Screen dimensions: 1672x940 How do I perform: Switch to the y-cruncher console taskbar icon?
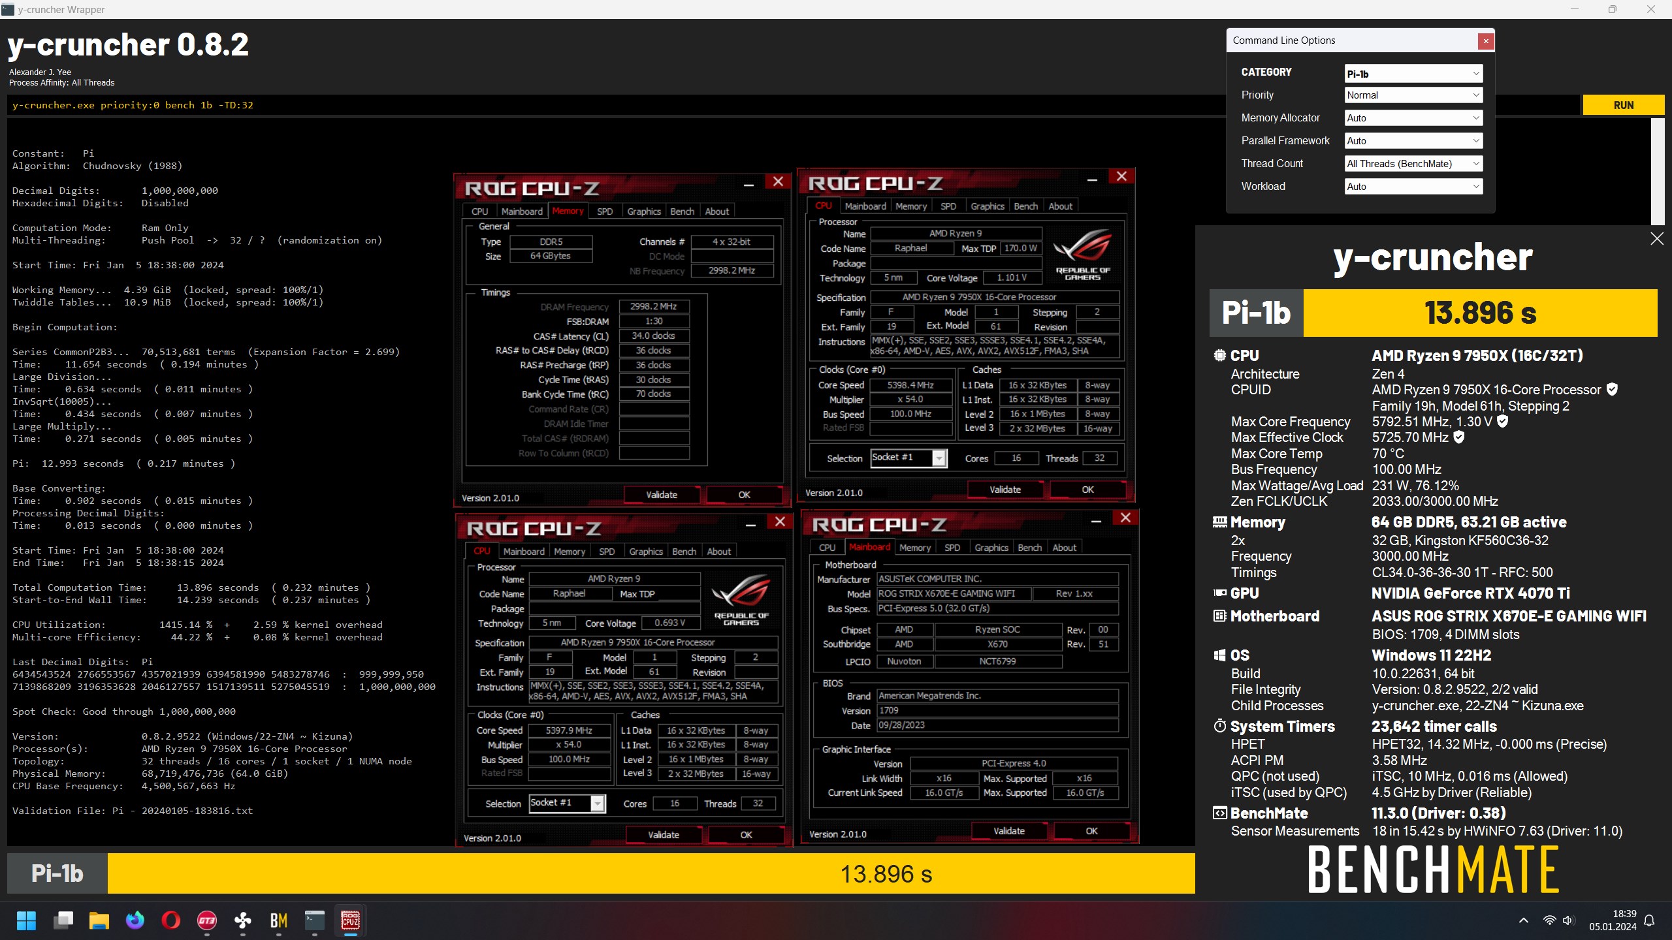(315, 920)
